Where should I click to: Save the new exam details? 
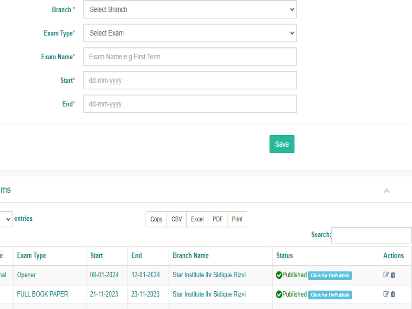[x=282, y=144]
